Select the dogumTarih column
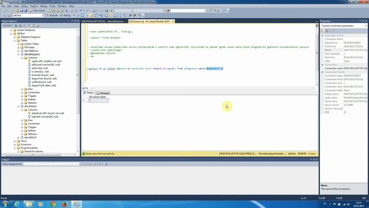369x208 pixels. [x=44, y=86]
